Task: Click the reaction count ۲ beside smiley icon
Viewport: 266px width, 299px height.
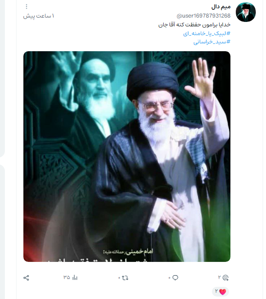Action: point(219,277)
